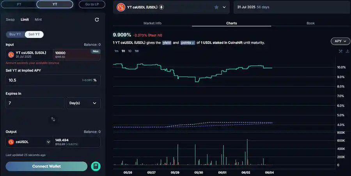The width and height of the screenshot is (351, 176).
Task: Open the Day(s) expiry unit dropdown
Action: [x=83, y=103]
